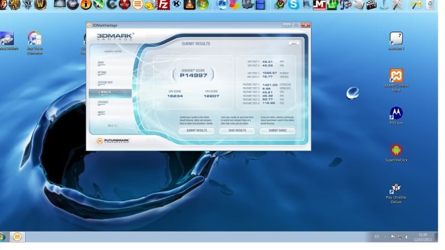The width and height of the screenshot is (445, 250).
Task: Click the Submit Results button
Action: [197, 131]
